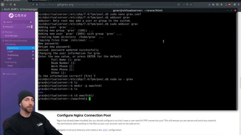Click the 'Configure Nginx Connection Pool' heading
Screen dimensions: 241x135
[84, 115]
